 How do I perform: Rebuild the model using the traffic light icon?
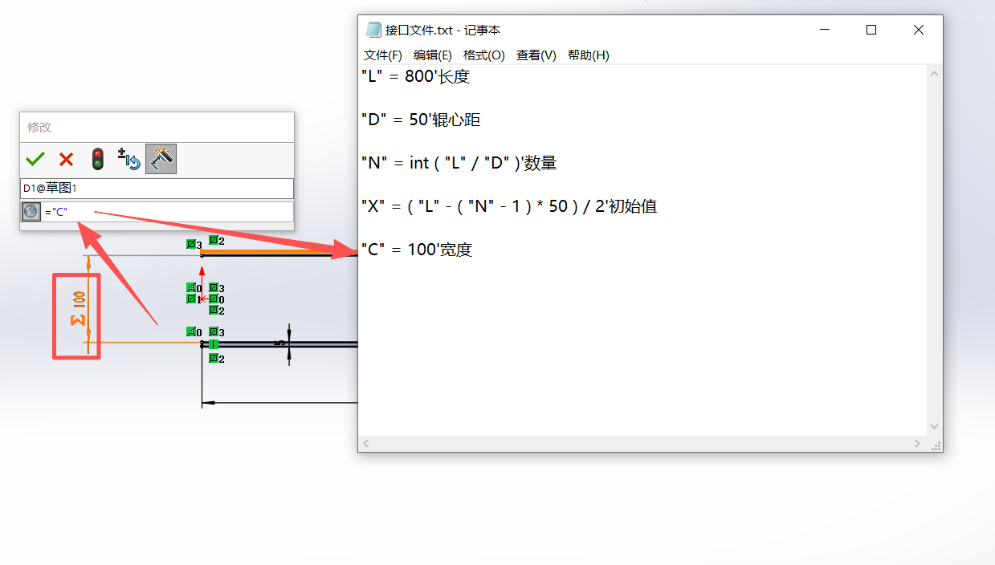(97, 159)
